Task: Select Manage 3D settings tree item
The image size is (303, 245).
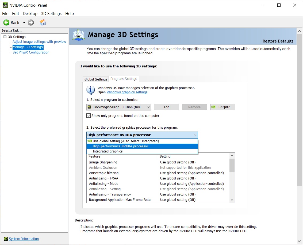Action: 28,47
